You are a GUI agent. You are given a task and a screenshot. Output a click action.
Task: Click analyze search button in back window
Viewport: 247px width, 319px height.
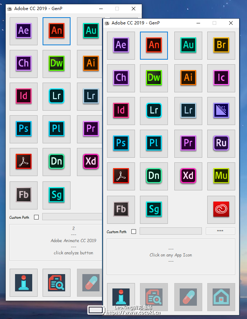(x=56, y=283)
